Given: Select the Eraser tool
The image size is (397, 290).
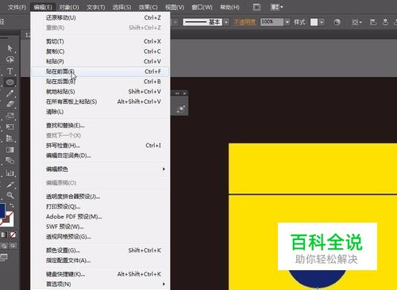Looking at the screenshot, I should pos(10,104).
